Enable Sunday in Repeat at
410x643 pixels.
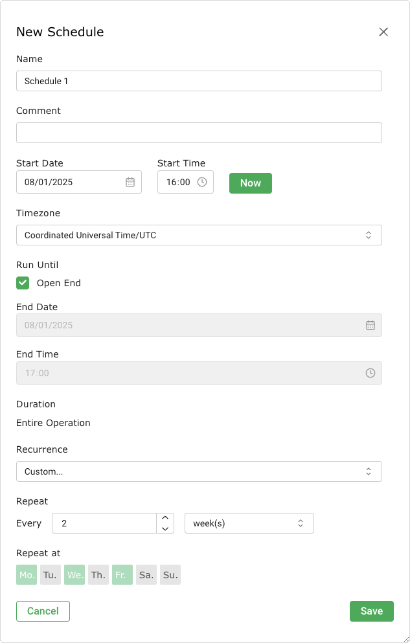[x=170, y=575]
